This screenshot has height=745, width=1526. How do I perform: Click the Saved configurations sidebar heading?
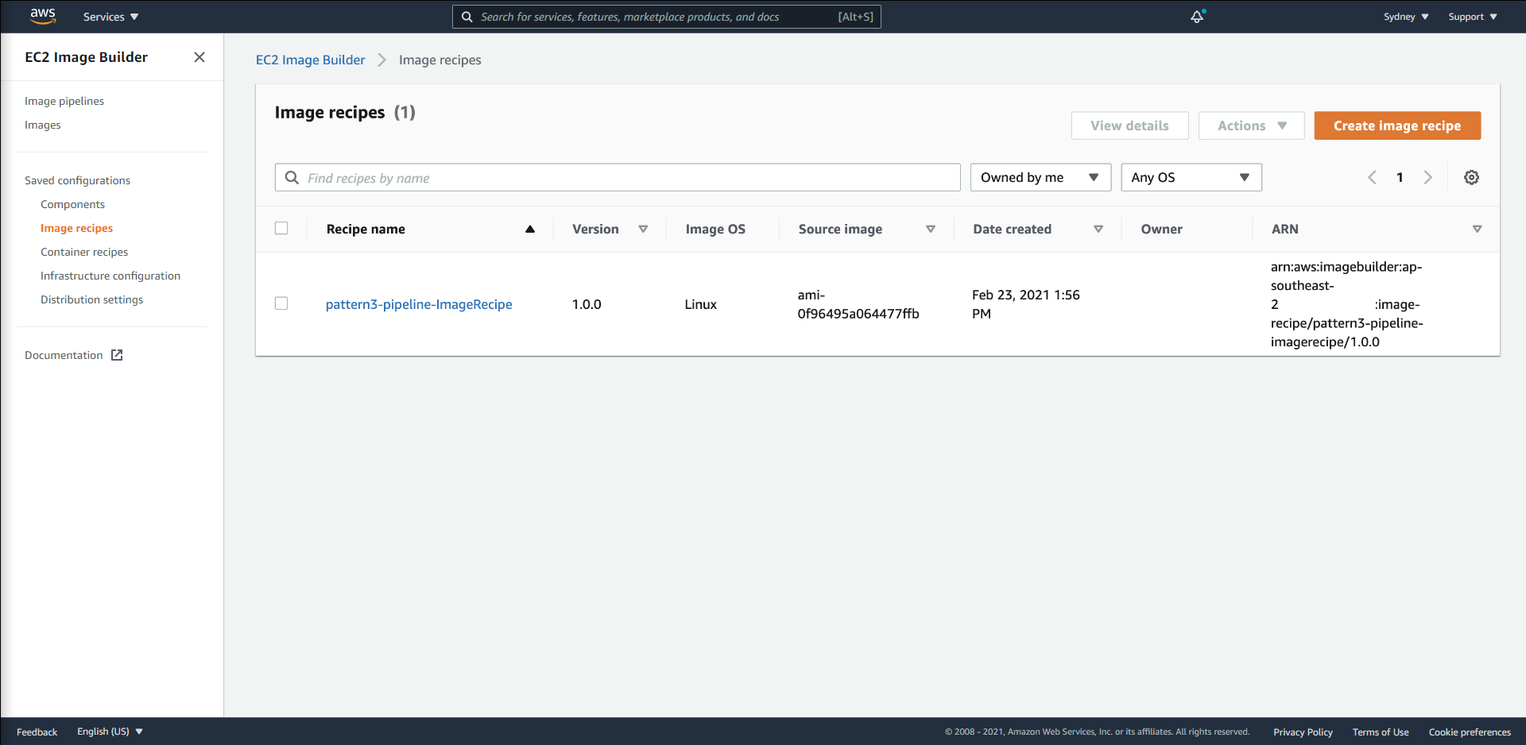pos(77,180)
